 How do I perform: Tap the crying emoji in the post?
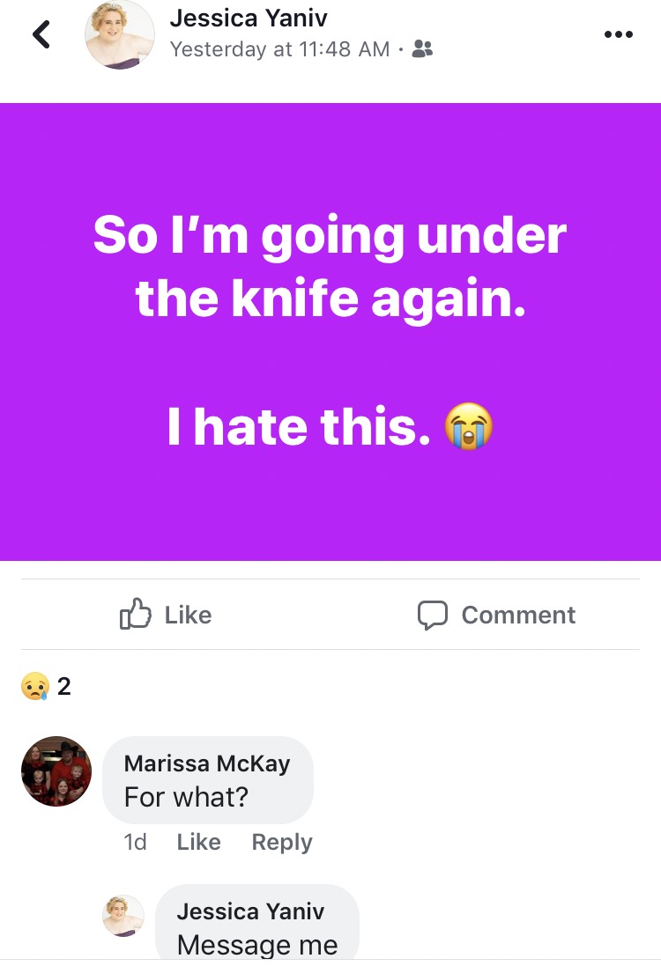coord(469,426)
